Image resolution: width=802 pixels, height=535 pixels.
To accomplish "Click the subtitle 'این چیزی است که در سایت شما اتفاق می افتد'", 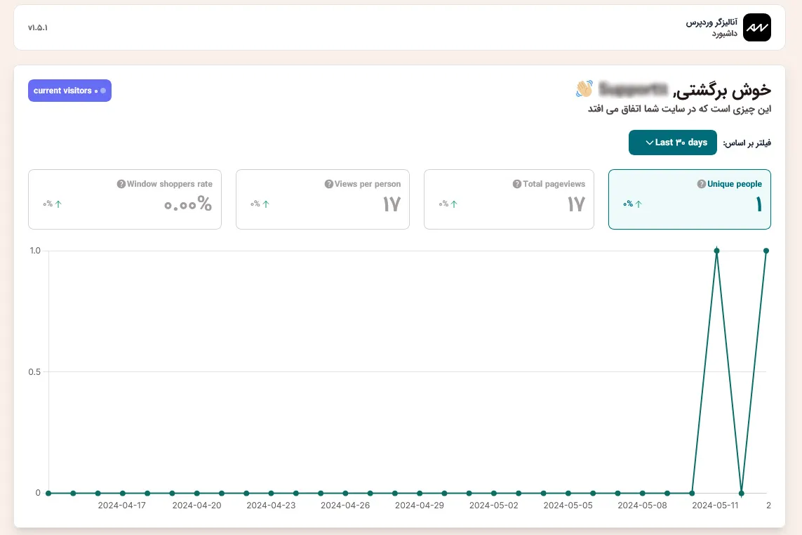I will coord(679,109).
